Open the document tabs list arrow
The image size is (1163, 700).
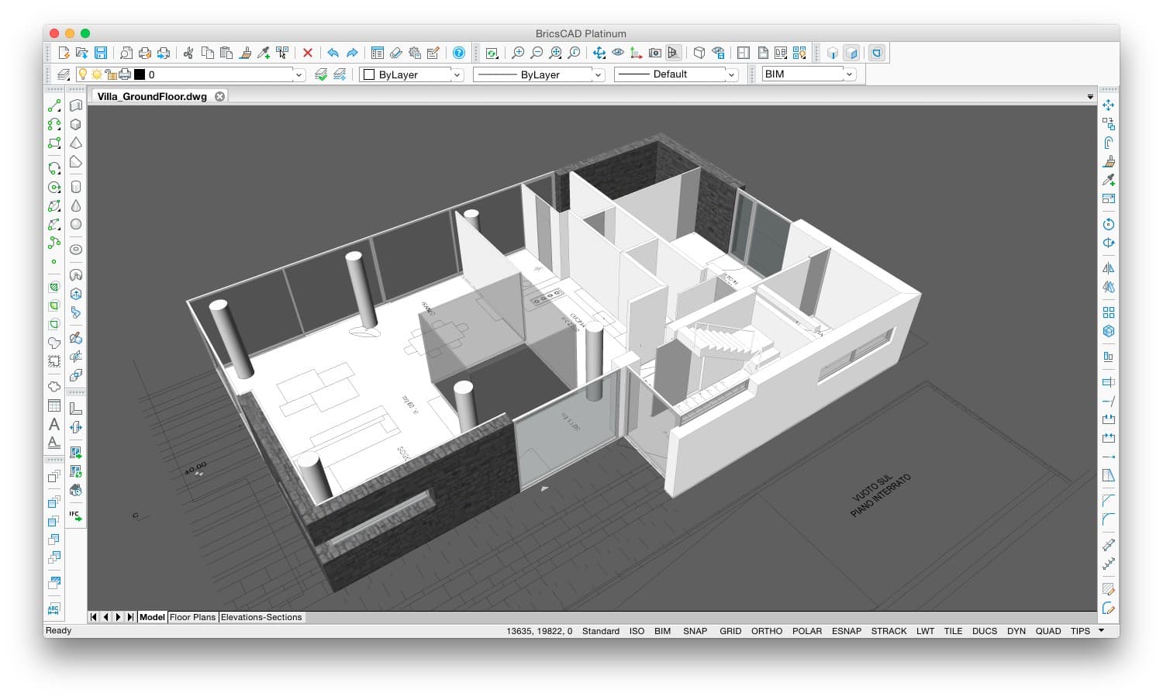(1090, 97)
